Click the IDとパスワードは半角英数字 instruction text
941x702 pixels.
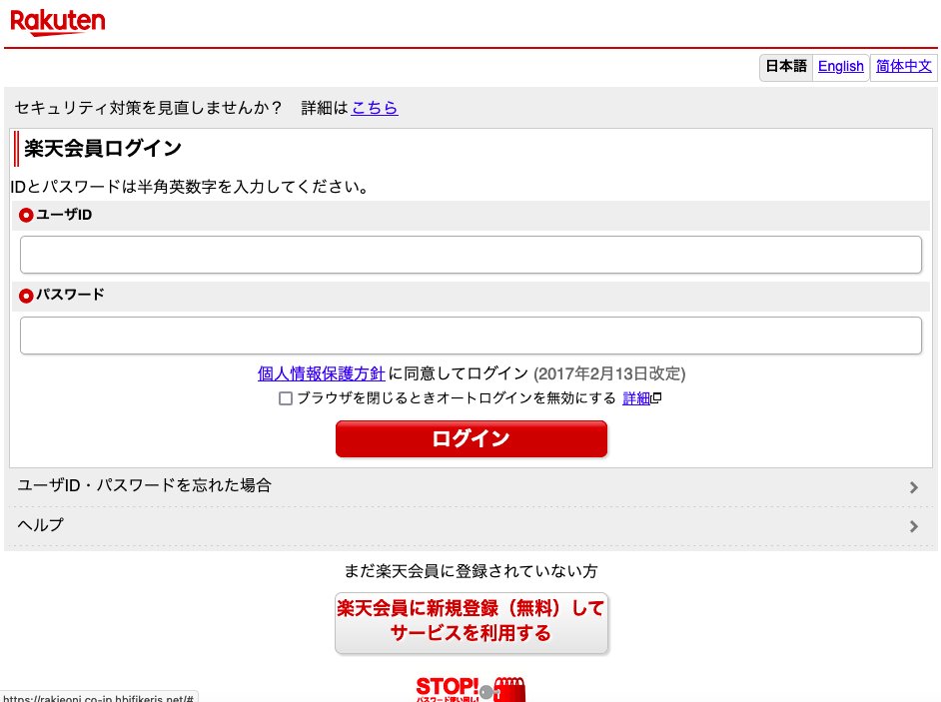pyautogui.click(x=190, y=187)
